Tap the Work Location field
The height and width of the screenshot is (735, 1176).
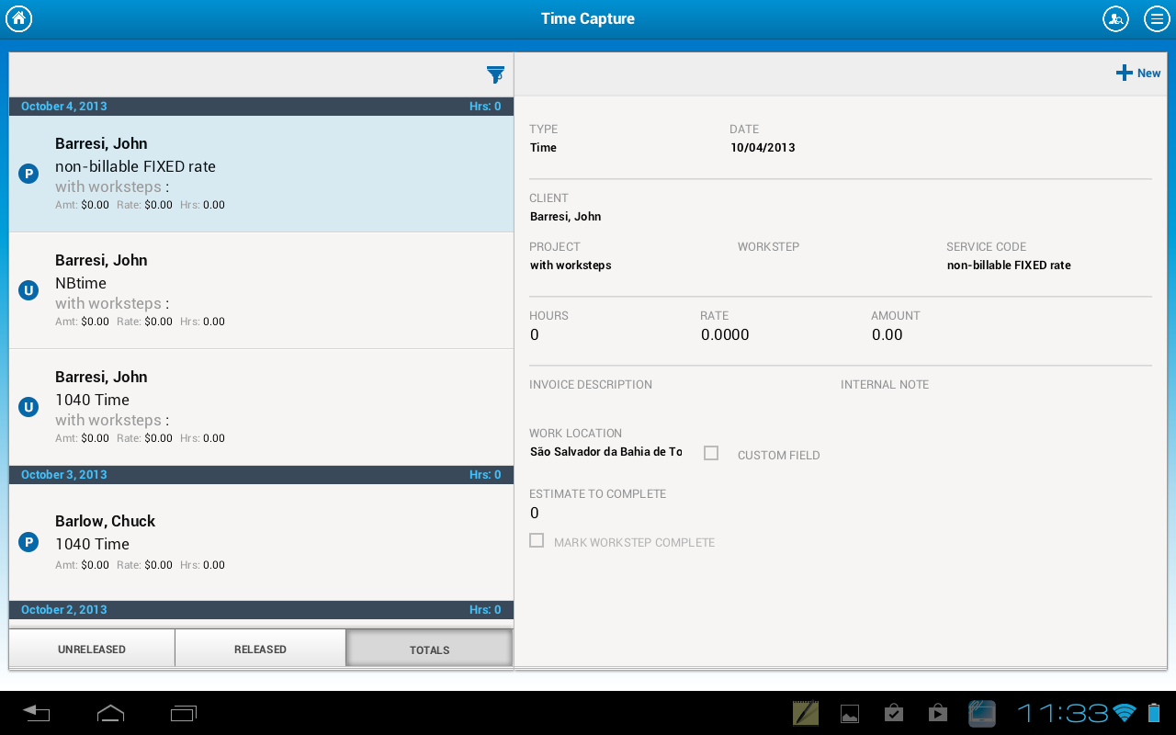(606, 451)
